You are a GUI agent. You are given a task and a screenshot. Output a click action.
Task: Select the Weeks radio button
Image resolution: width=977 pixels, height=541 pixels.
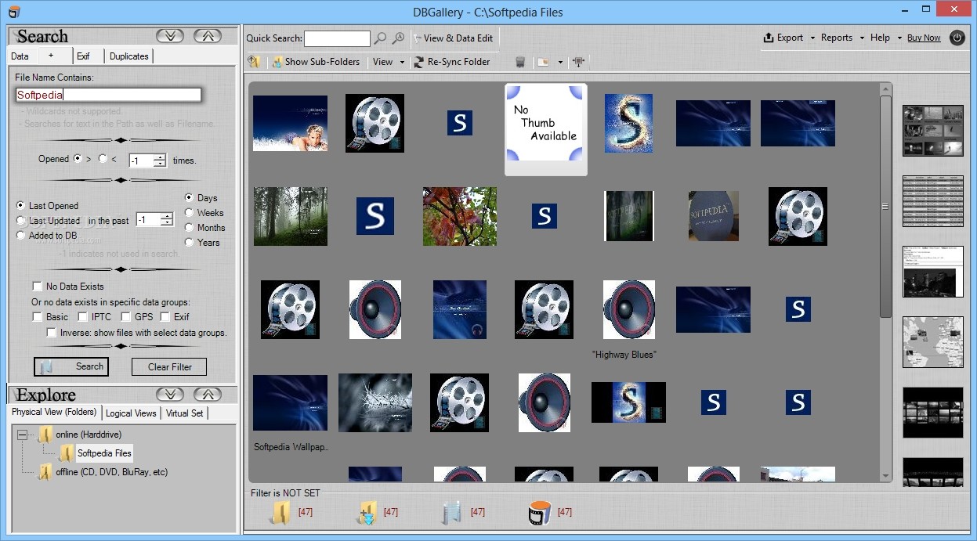tap(190, 212)
